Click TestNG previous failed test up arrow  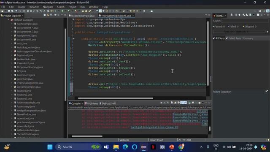click(x=239, y=15)
